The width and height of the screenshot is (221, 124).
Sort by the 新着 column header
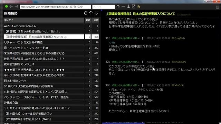point(88,20)
